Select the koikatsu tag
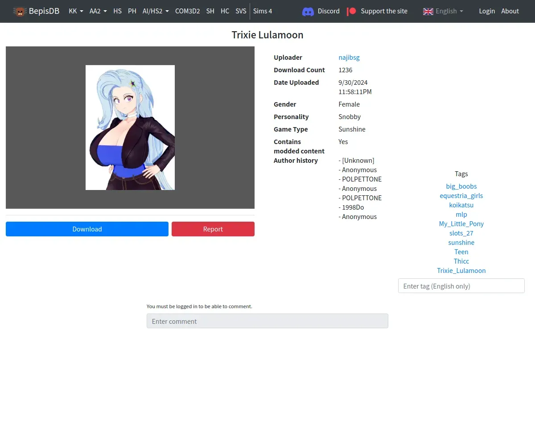Image resolution: width=535 pixels, height=446 pixels. pos(461,205)
